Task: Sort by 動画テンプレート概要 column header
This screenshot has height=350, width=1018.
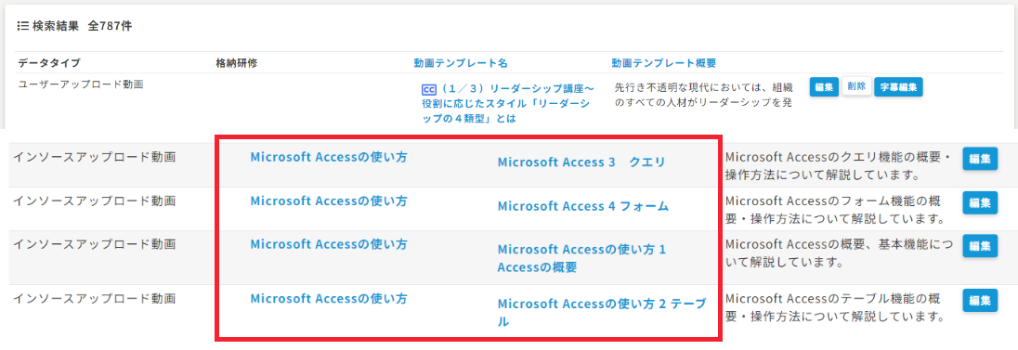Action: pyautogui.click(x=663, y=63)
